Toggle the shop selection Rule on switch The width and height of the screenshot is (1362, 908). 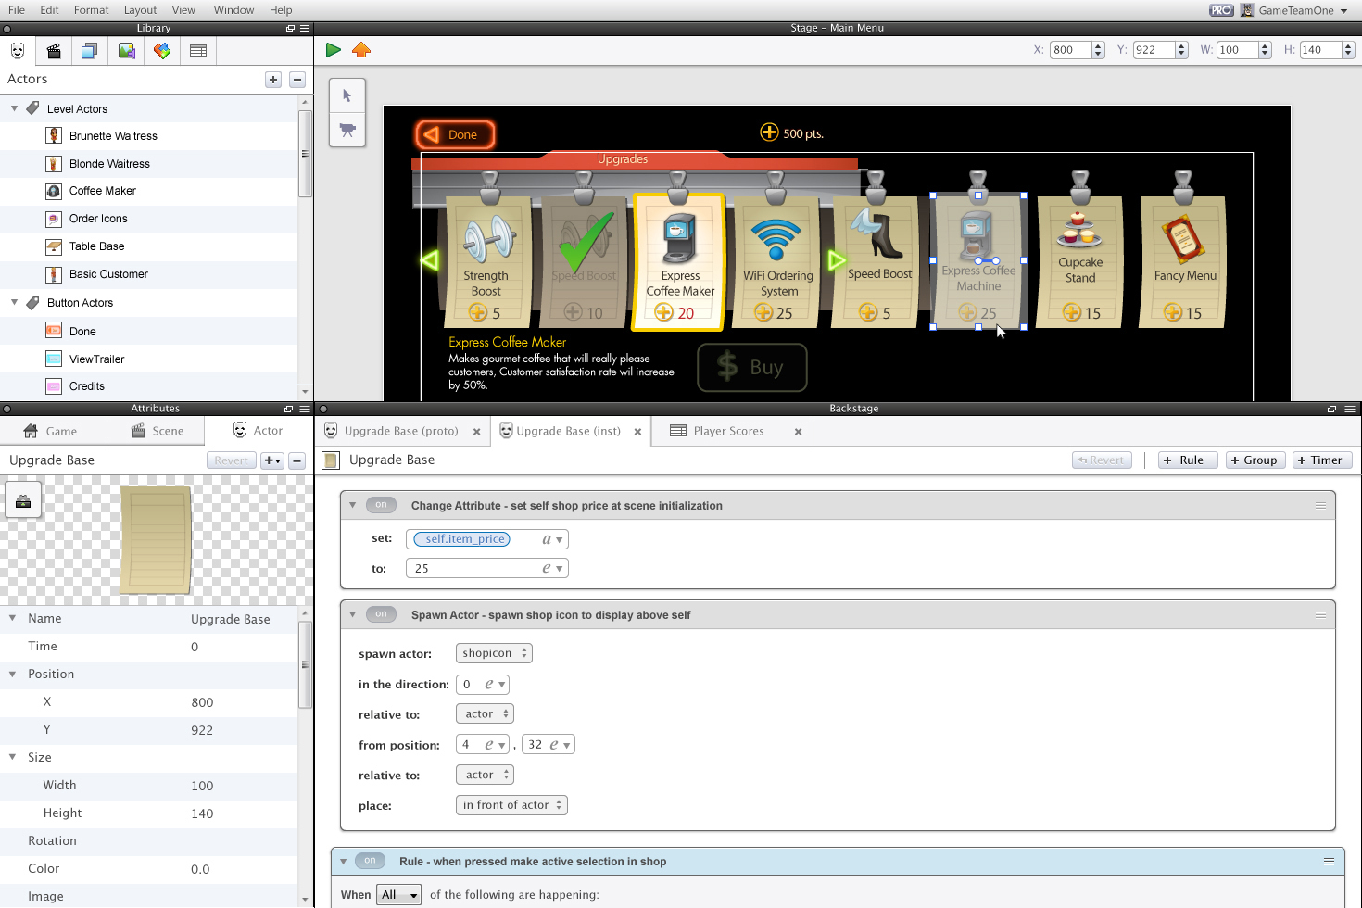370,861
